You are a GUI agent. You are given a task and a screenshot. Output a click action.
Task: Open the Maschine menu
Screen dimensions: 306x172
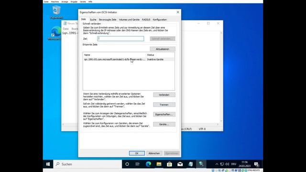click(55, 1)
